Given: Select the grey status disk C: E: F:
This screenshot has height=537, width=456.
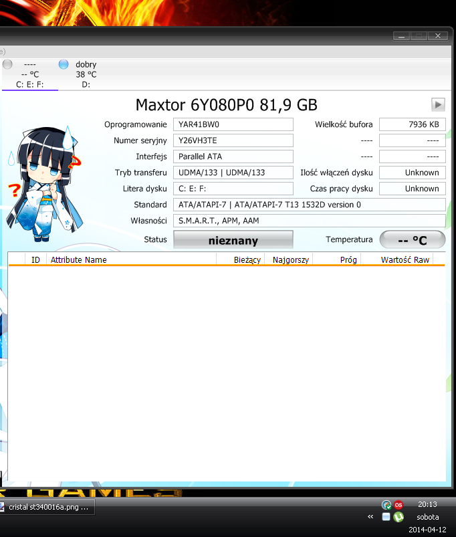Looking at the screenshot, I should click(30, 74).
